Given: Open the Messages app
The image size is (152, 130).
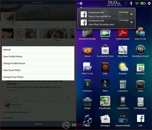Looking at the screenshot, I should 105,121.
